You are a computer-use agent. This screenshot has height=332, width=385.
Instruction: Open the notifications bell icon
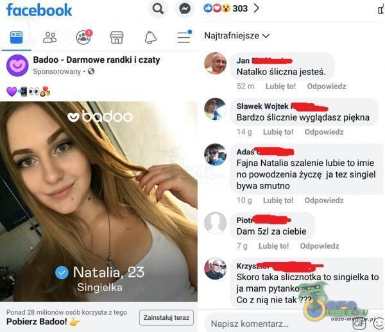[150, 38]
